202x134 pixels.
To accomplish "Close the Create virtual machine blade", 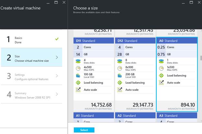I will [x=64, y=2].
